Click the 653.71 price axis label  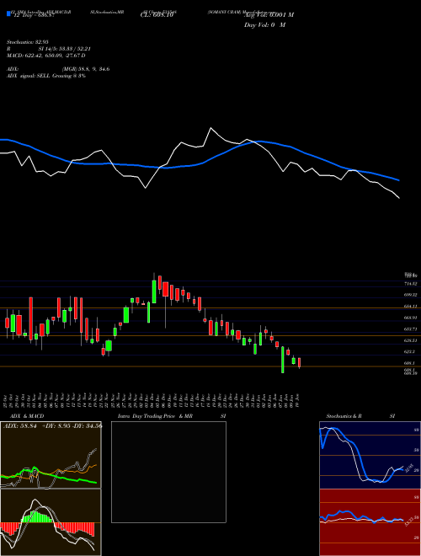[410, 329]
